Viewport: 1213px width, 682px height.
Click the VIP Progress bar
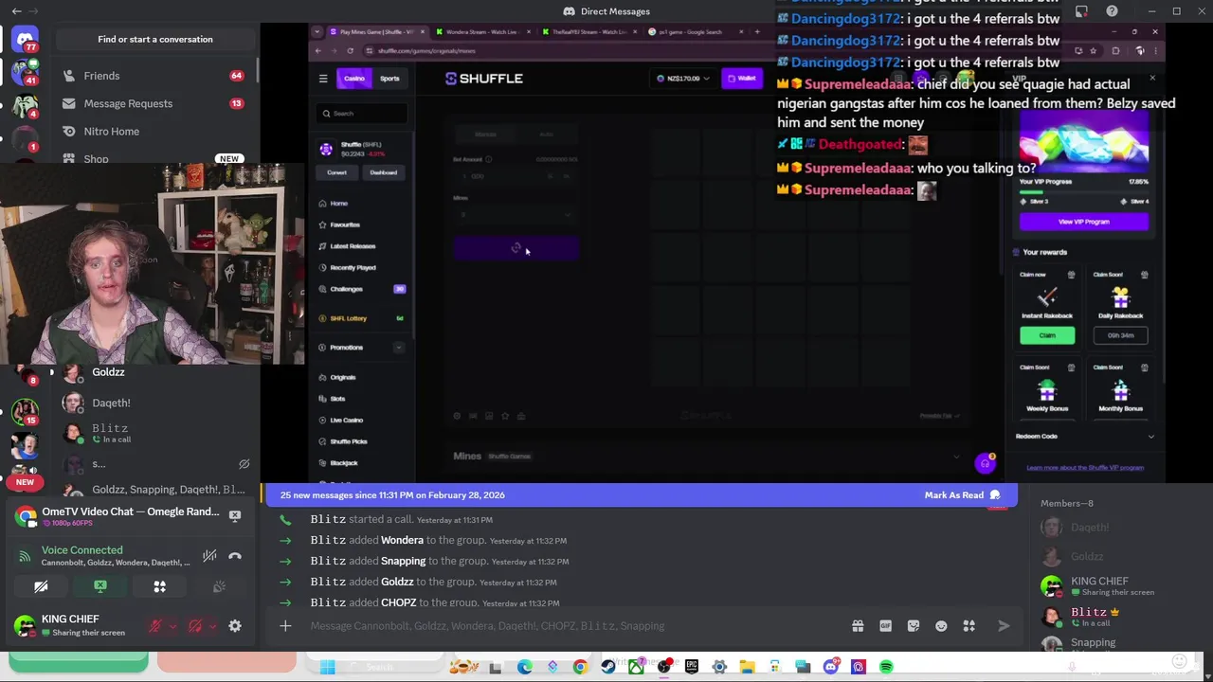[1084, 190]
